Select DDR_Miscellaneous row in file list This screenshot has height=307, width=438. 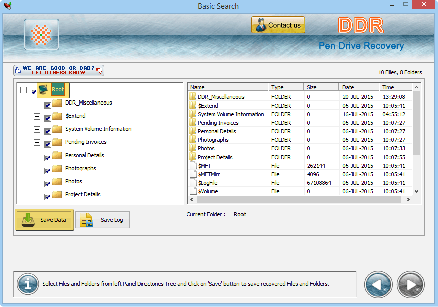point(300,97)
